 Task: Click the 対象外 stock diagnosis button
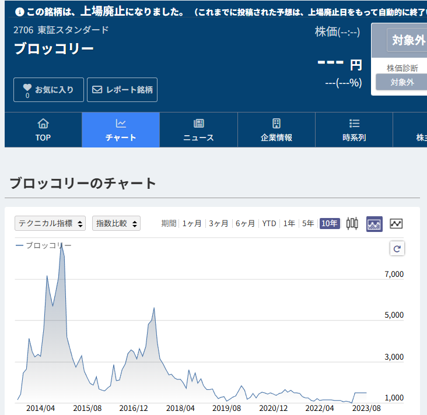coord(401,82)
